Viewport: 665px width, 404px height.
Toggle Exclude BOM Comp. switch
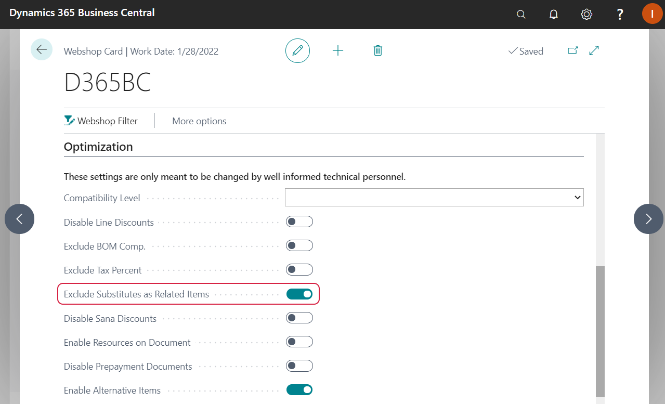[x=299, y=246]
